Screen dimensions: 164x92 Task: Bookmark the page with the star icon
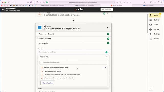coord(121,2)
